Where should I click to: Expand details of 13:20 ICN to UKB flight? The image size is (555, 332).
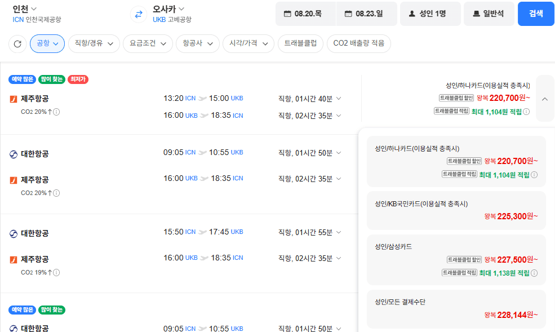[339, 99]
